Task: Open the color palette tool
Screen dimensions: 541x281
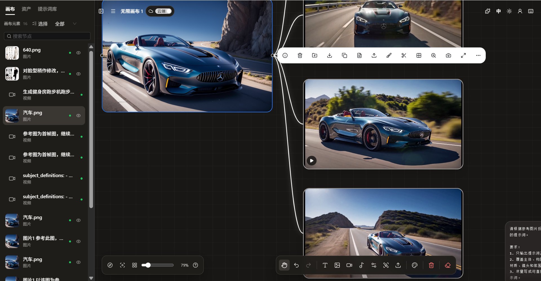Action: (414, 265)
